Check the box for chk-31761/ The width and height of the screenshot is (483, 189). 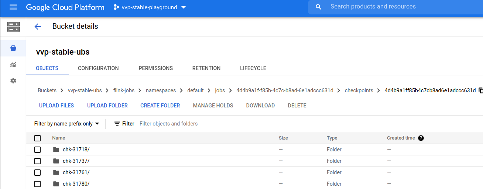click(37, 172)
